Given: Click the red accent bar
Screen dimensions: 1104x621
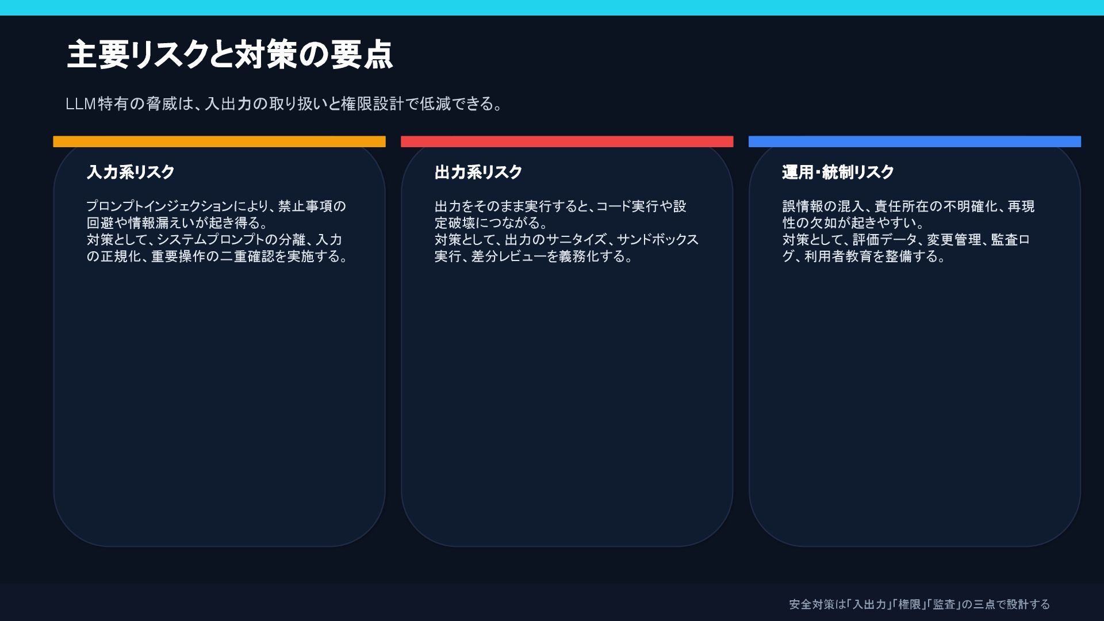Looking at the screenshot, I should click(567, 141).
